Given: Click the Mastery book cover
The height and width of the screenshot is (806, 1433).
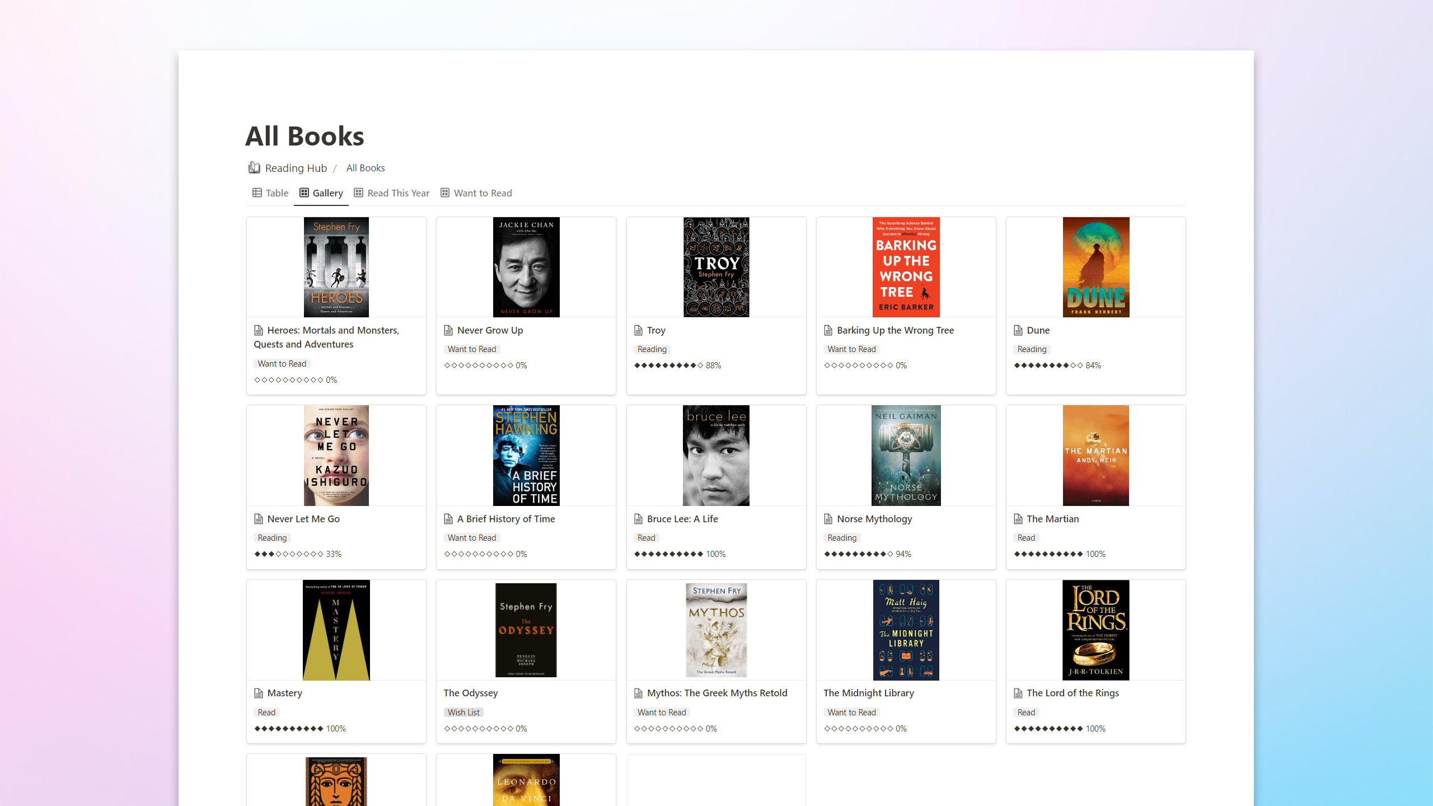Looking at the screenshot, I should (x=336, y=630).
